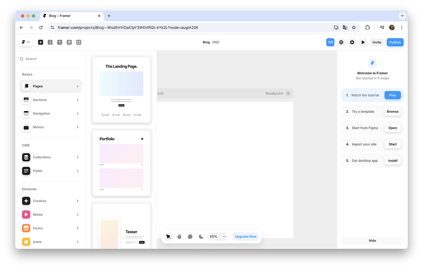Click the yellow Icons star icon
423x269 pixels.
(26, 242)
